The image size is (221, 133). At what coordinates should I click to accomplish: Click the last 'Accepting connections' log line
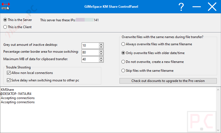point(18,102)
